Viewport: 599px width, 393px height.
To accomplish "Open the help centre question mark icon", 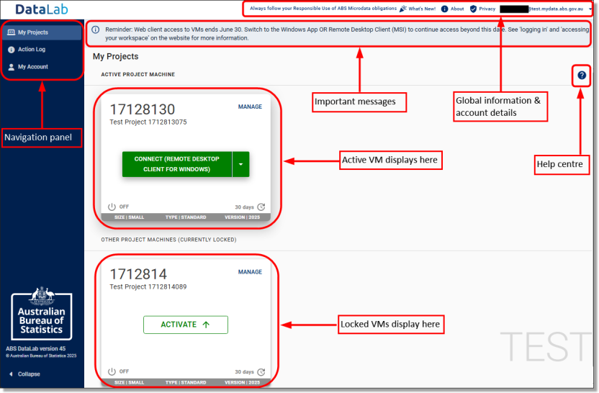I will point(582,76).
